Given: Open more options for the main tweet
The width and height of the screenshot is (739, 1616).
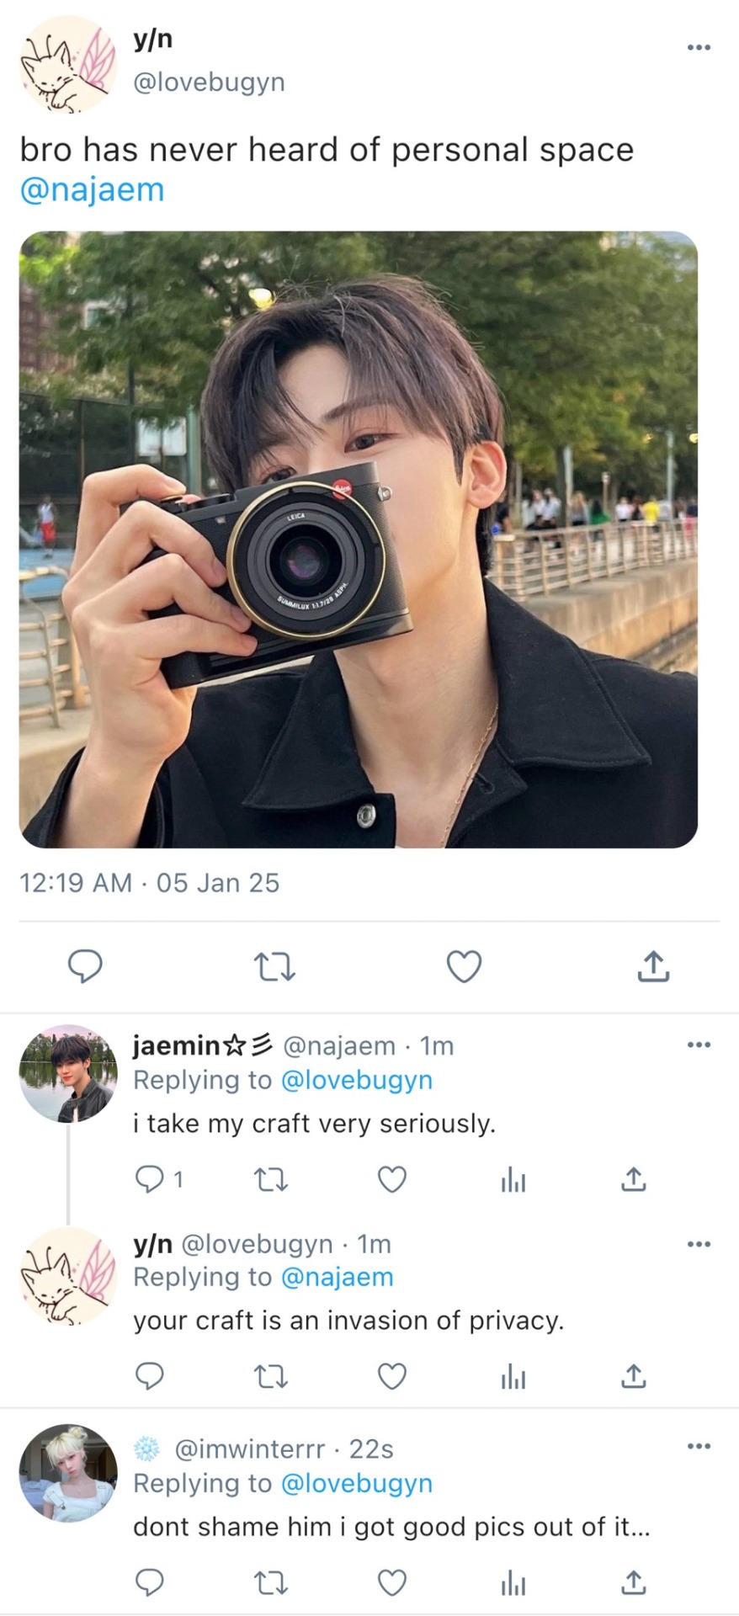Looking at the screenshot, I should point(699,47).
